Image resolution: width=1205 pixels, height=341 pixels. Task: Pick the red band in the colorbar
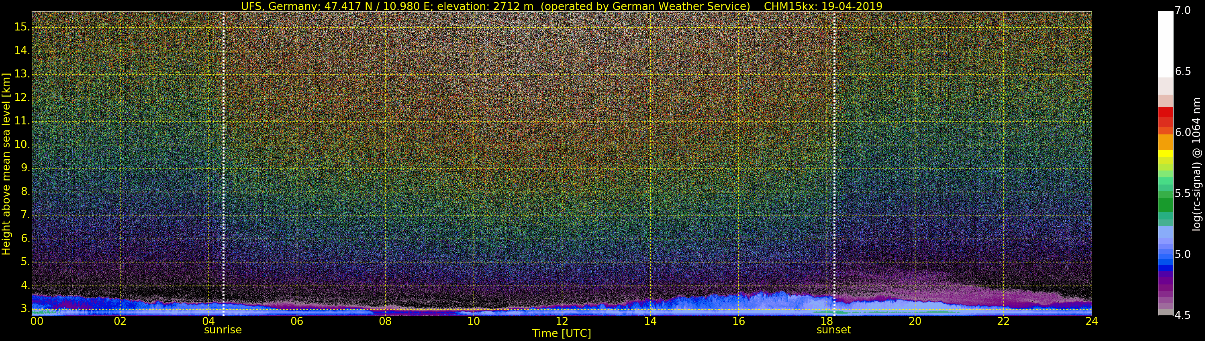[1165, 112]
